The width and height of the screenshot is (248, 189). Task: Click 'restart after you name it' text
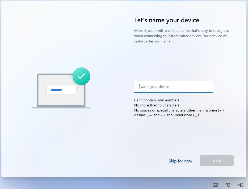(x=154, y=41)
